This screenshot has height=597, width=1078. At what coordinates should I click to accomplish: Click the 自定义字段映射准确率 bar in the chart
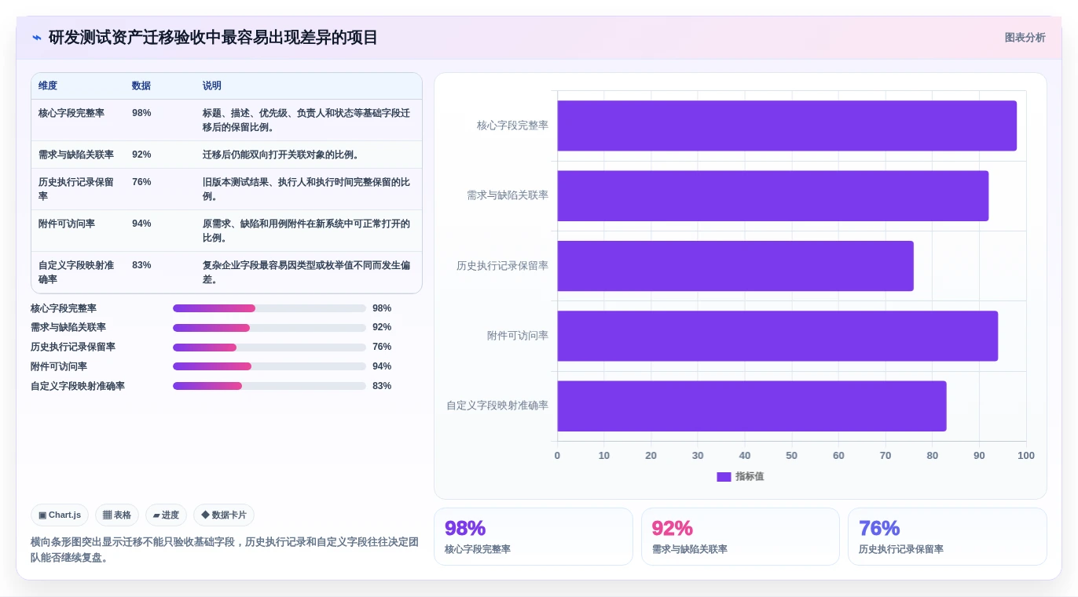752,406
